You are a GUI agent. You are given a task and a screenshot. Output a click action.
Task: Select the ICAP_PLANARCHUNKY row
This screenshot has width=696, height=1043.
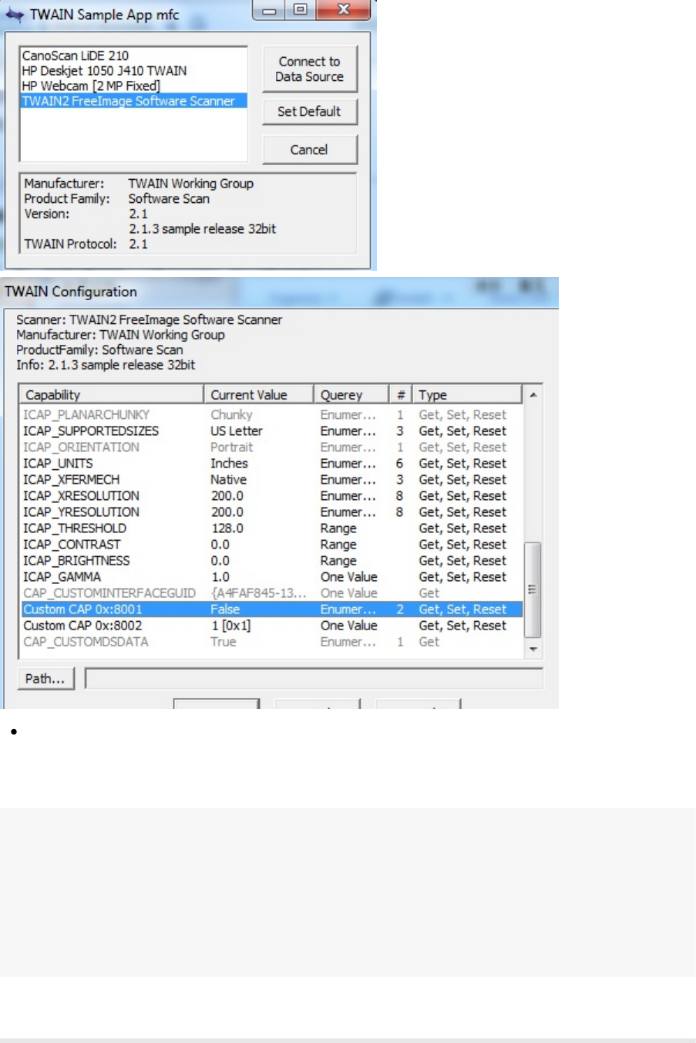(x=271, y=415)
